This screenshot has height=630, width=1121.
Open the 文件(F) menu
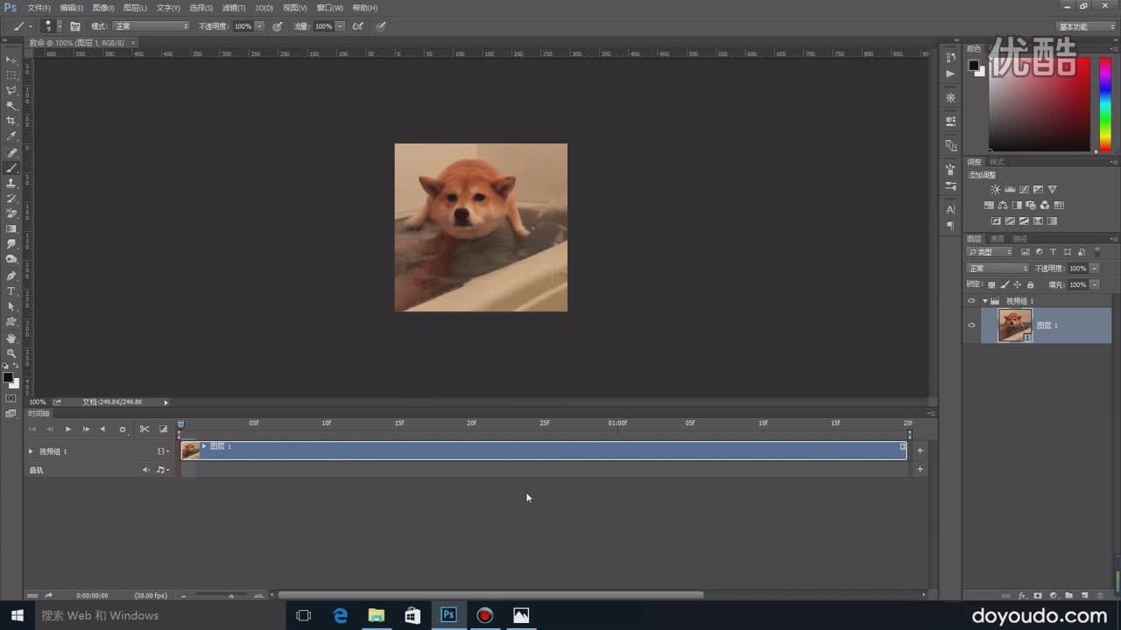click(39, 8)
